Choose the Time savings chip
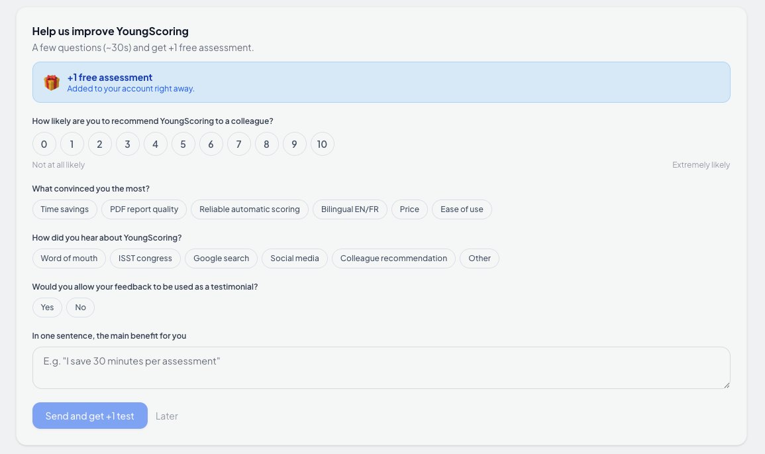This screenshot has width=765, height=454. [64, 209]
